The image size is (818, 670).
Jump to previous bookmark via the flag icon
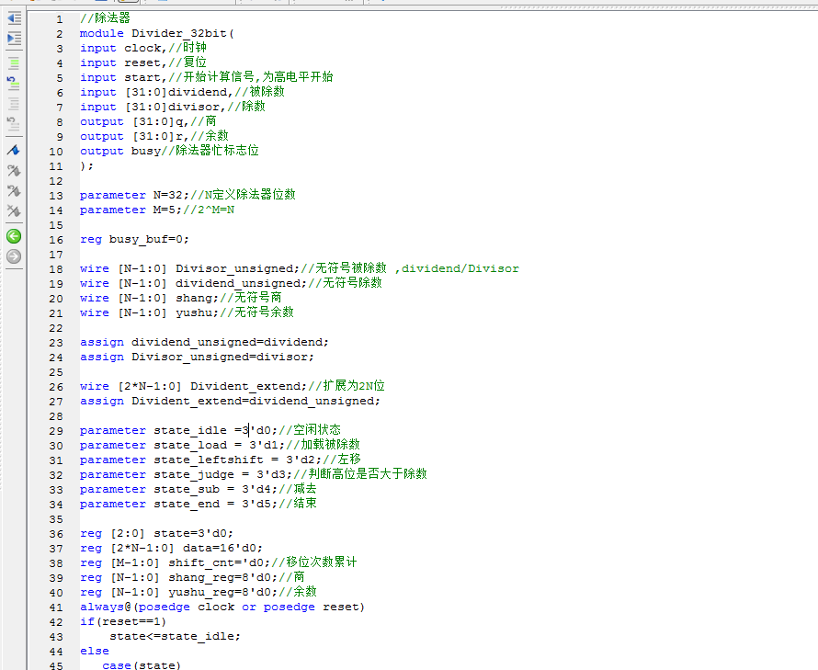point(14,191)
